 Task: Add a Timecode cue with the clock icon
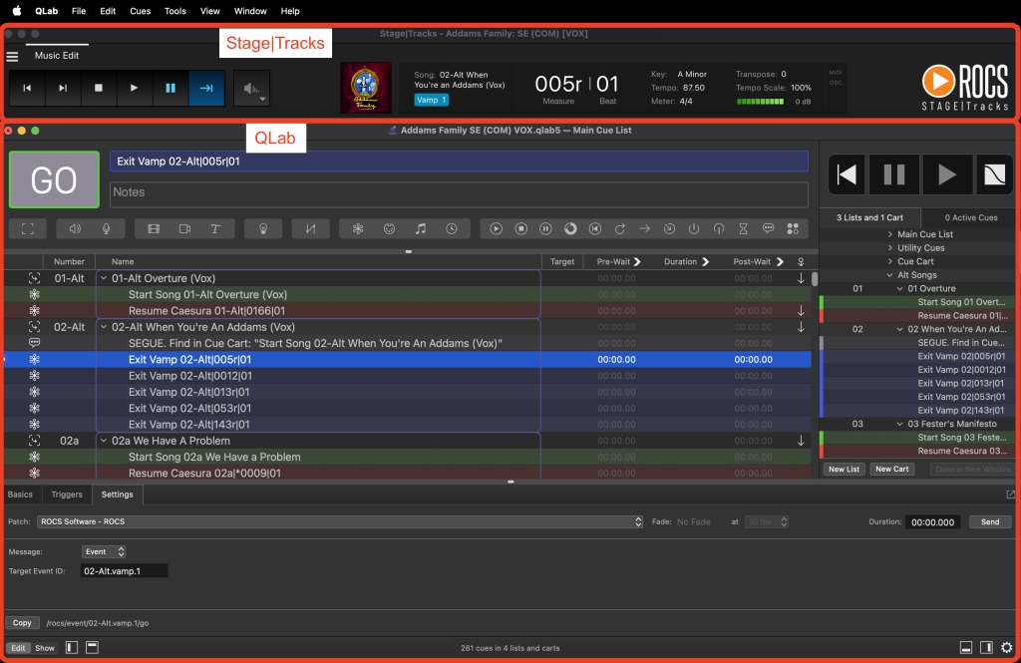tap(452, 229)
